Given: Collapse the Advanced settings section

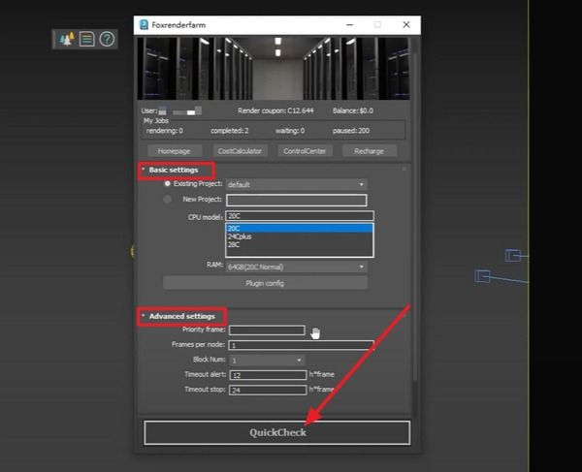Looking at the screenshot, I should point(181,316).
